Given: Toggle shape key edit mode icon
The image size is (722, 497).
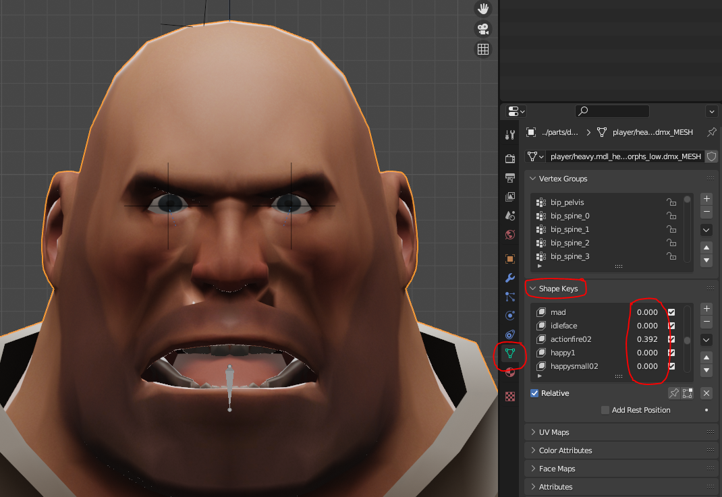Looking at the screenshot, I should point(687,393).
